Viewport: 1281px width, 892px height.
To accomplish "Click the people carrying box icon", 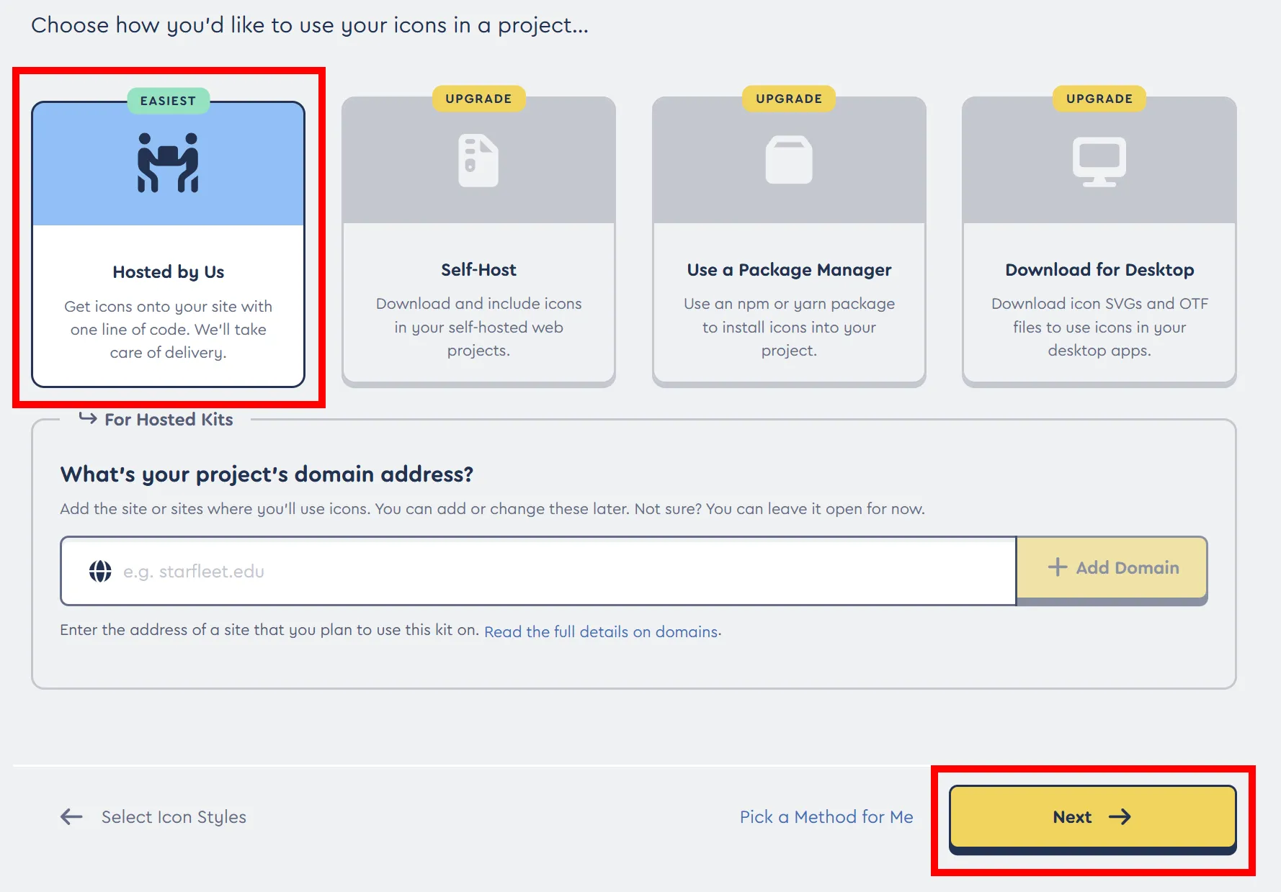I will click(x=168, y=163).
